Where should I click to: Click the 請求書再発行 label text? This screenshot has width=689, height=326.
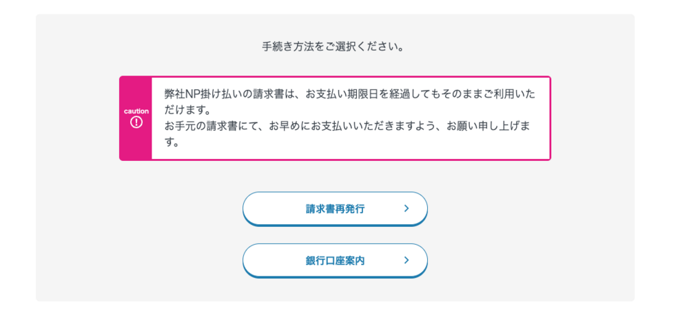pos(336,209)
